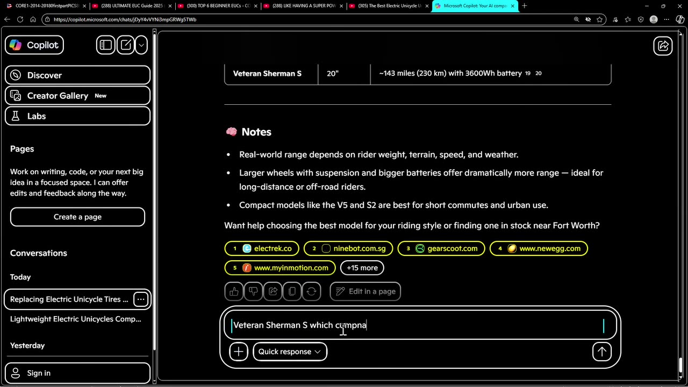Click the shield extension icon
The image size is (688, 387).
click(641, 19)
